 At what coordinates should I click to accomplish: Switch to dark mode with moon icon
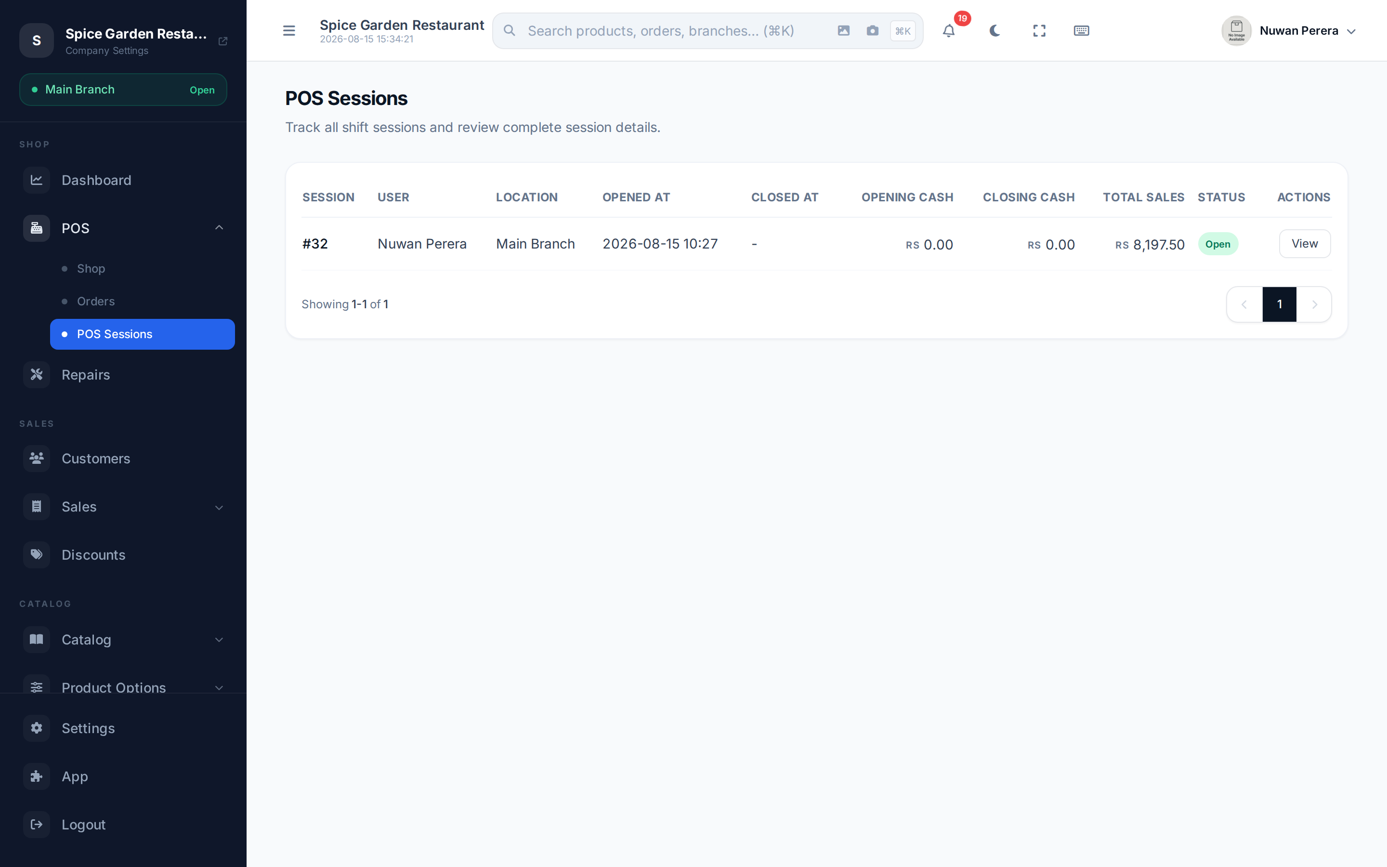(x=994, y=30)
